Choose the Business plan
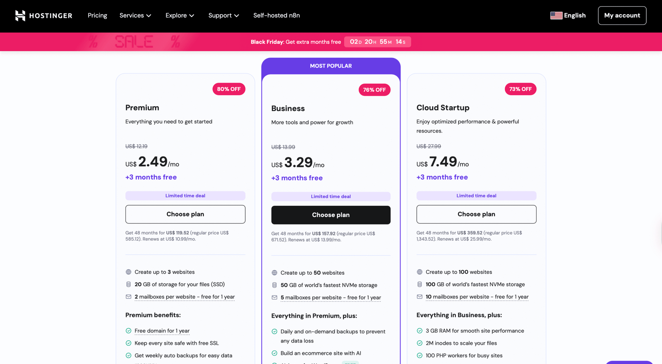 331,215
